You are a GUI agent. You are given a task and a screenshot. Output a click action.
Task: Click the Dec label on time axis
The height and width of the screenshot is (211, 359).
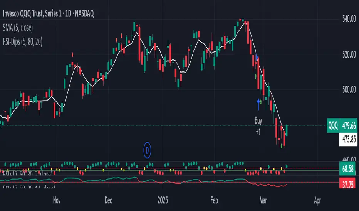(108, 201)
